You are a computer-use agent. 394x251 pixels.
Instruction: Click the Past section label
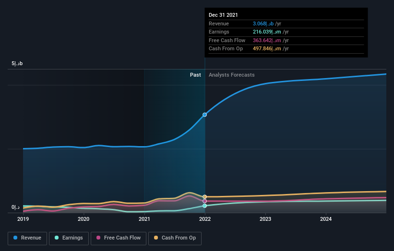[195, 75]
